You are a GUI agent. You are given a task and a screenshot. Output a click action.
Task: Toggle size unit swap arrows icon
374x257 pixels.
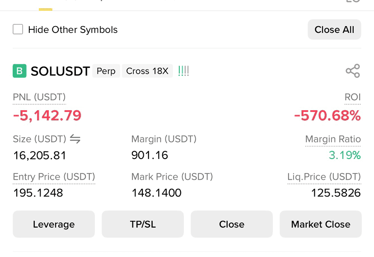75,139
